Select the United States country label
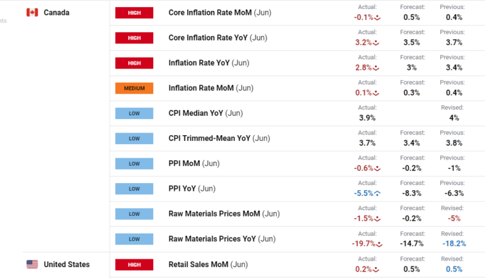This screenshot has width=485, height=278. point(67,264)
